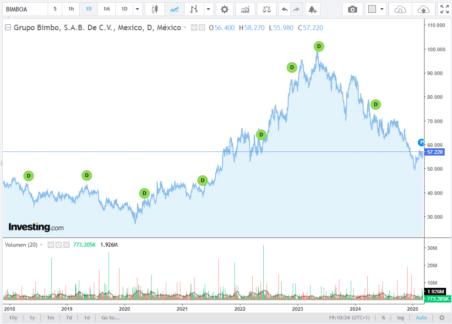Save chart via cloud upload icon
452x324 pixels.
[x=423, y=9]
